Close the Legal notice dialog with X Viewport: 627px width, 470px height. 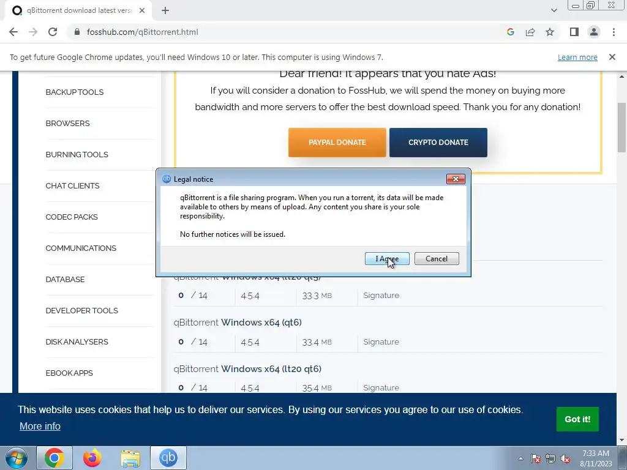(x=456, y=179)
